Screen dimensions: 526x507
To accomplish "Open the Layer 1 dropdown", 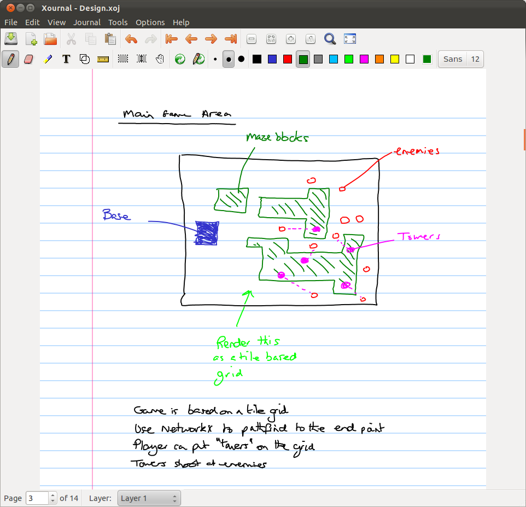I will (x=149, y=498).
